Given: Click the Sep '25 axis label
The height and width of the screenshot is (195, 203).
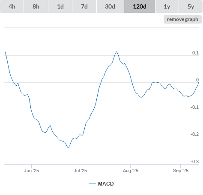Looking at the screenshot, I should click(181, 171).
